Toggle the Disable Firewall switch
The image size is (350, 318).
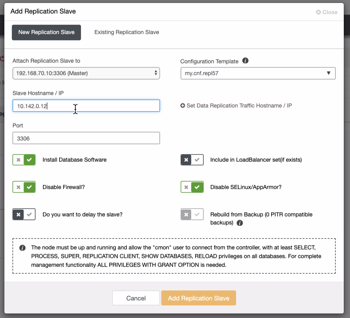(24, 187)
